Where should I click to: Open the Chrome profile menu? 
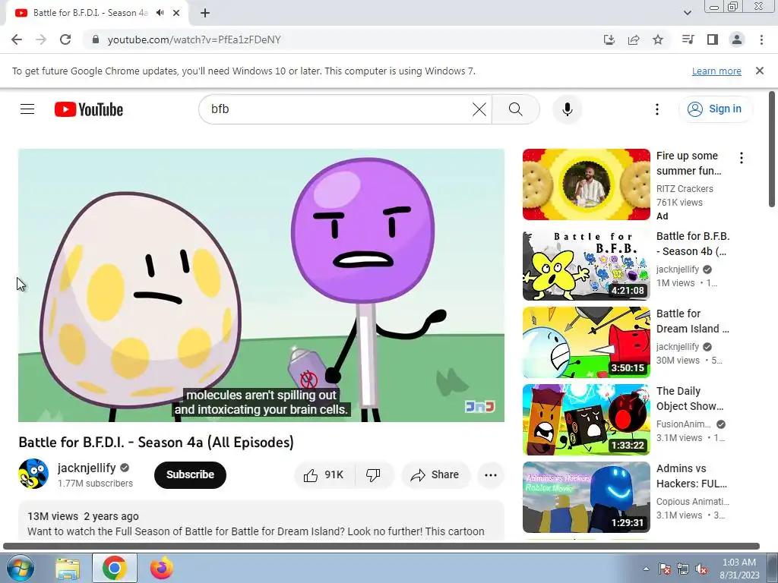(x=737, y=39)
